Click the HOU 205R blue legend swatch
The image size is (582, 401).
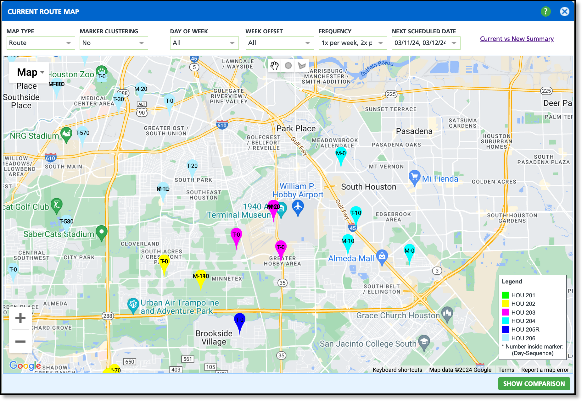(505, 329)
